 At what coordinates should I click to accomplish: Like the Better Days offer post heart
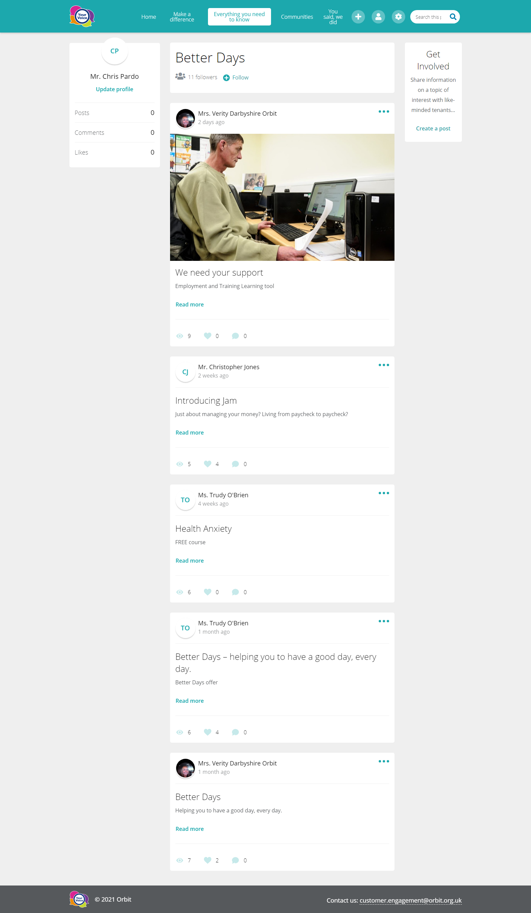pos(207,732)
